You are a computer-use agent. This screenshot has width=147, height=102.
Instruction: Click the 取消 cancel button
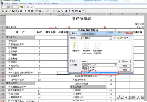pyautogui.click(x=125, y=66)
